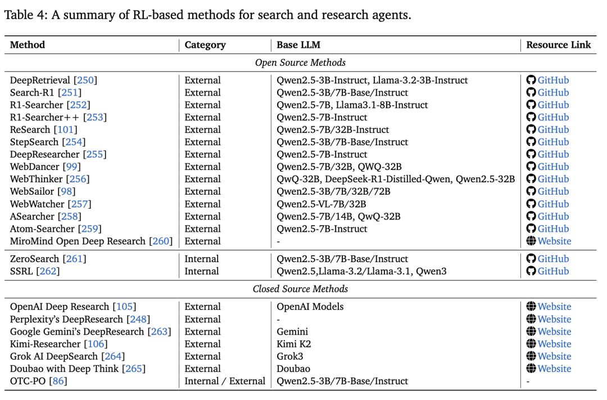This screenshot has width=607, height=400.
Task: Visit the Website link for Grok AI DeepSearch
Action: (554, 357)
